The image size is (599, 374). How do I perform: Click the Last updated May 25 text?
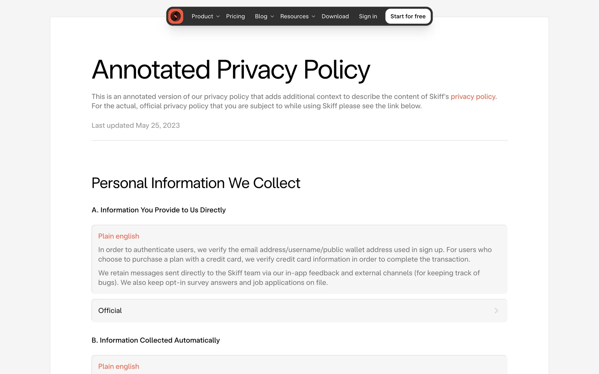135,125
